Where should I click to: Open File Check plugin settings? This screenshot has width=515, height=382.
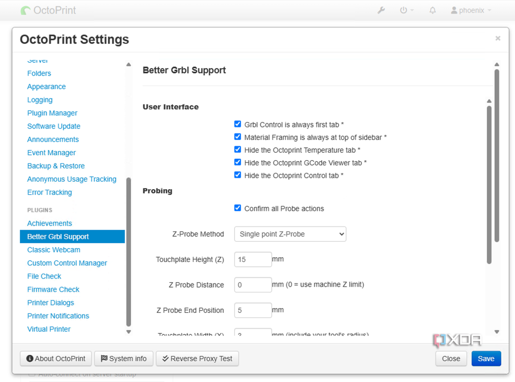click(x=44, y=276)
